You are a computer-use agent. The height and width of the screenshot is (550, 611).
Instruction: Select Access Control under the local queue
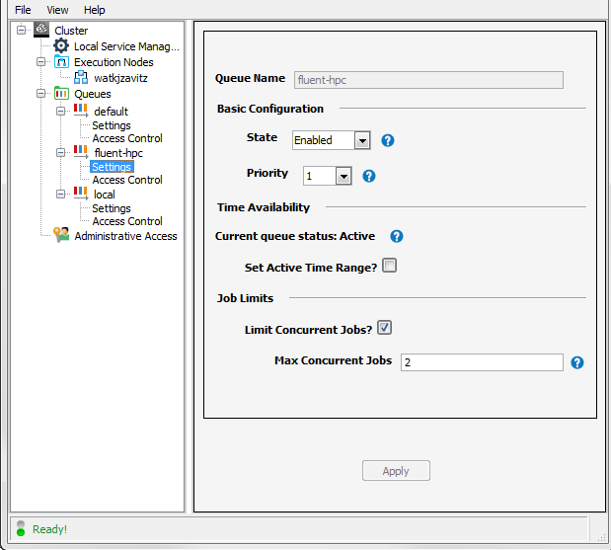127,221
